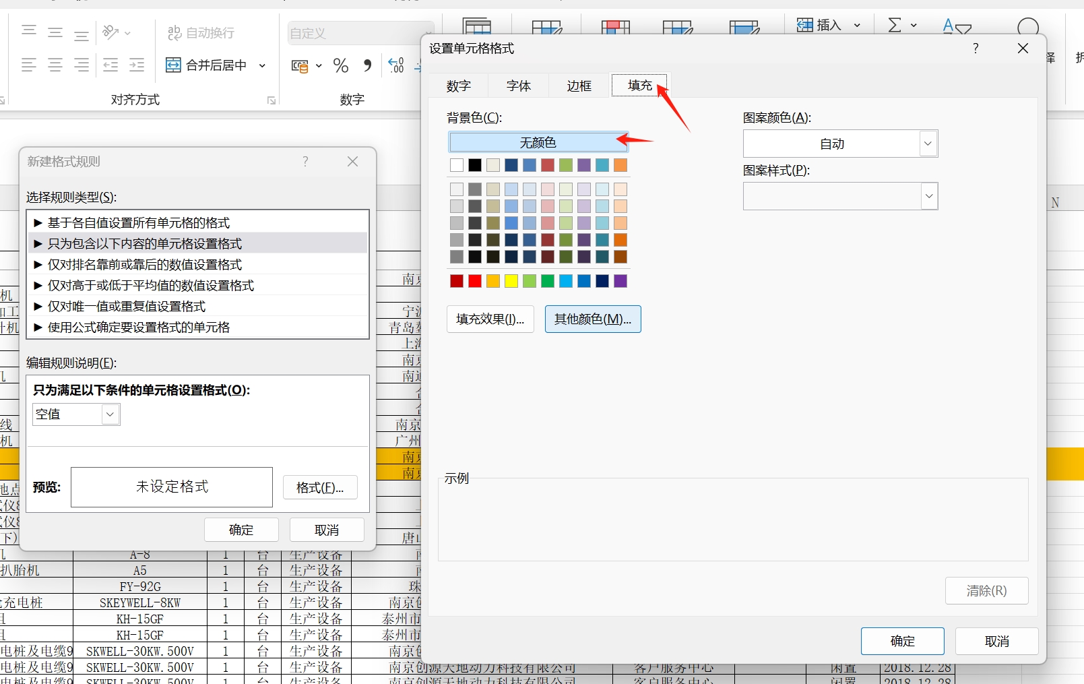Click 确定 in format cells dialog

[902, 641]
